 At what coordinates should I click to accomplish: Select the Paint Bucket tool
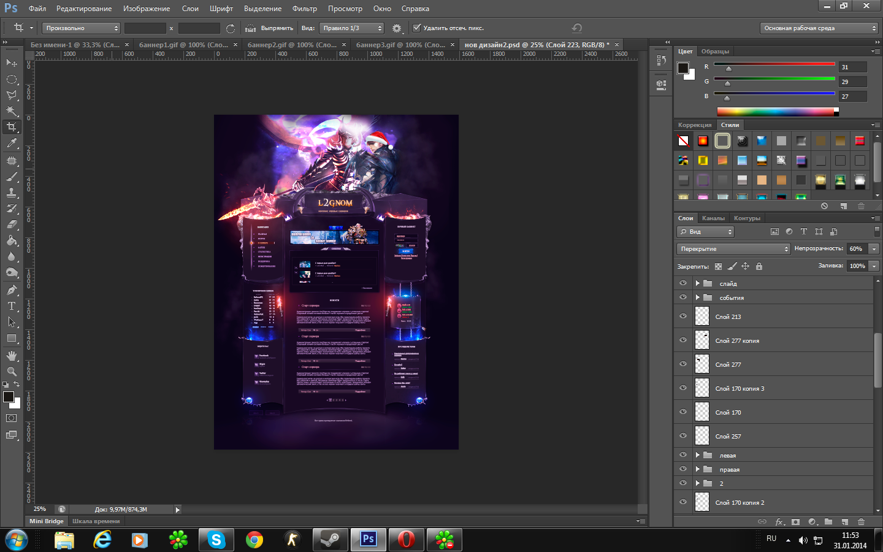(x=12, y=240)
